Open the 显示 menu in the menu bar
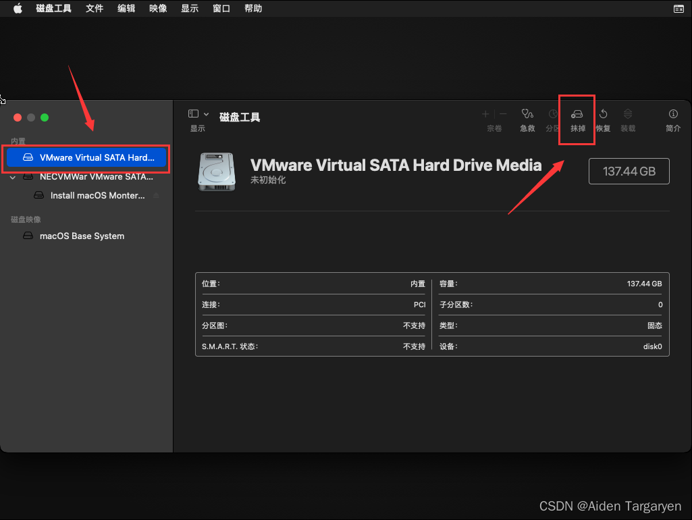Image resolution: width=692 pixels, height=520 pixels. pos(190,8)
